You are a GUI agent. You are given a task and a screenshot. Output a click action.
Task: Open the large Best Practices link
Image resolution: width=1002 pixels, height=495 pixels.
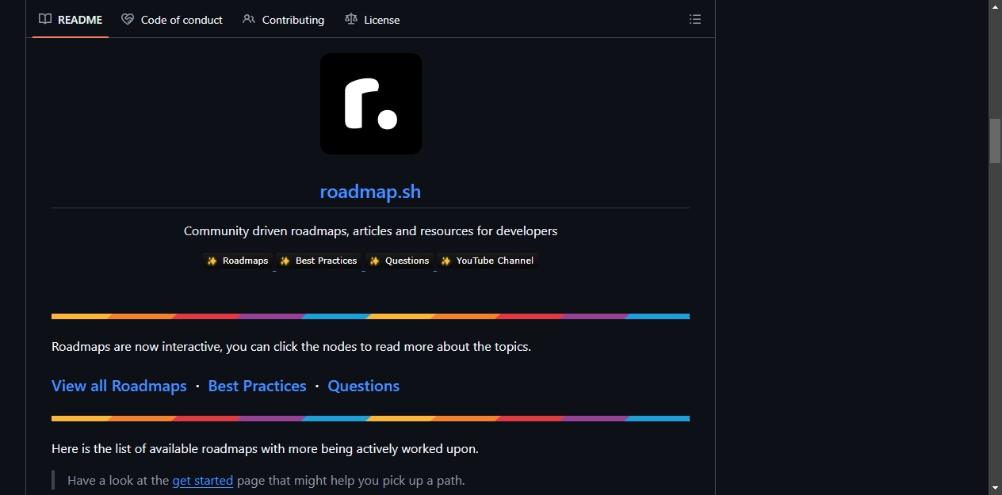pos(257,386)
